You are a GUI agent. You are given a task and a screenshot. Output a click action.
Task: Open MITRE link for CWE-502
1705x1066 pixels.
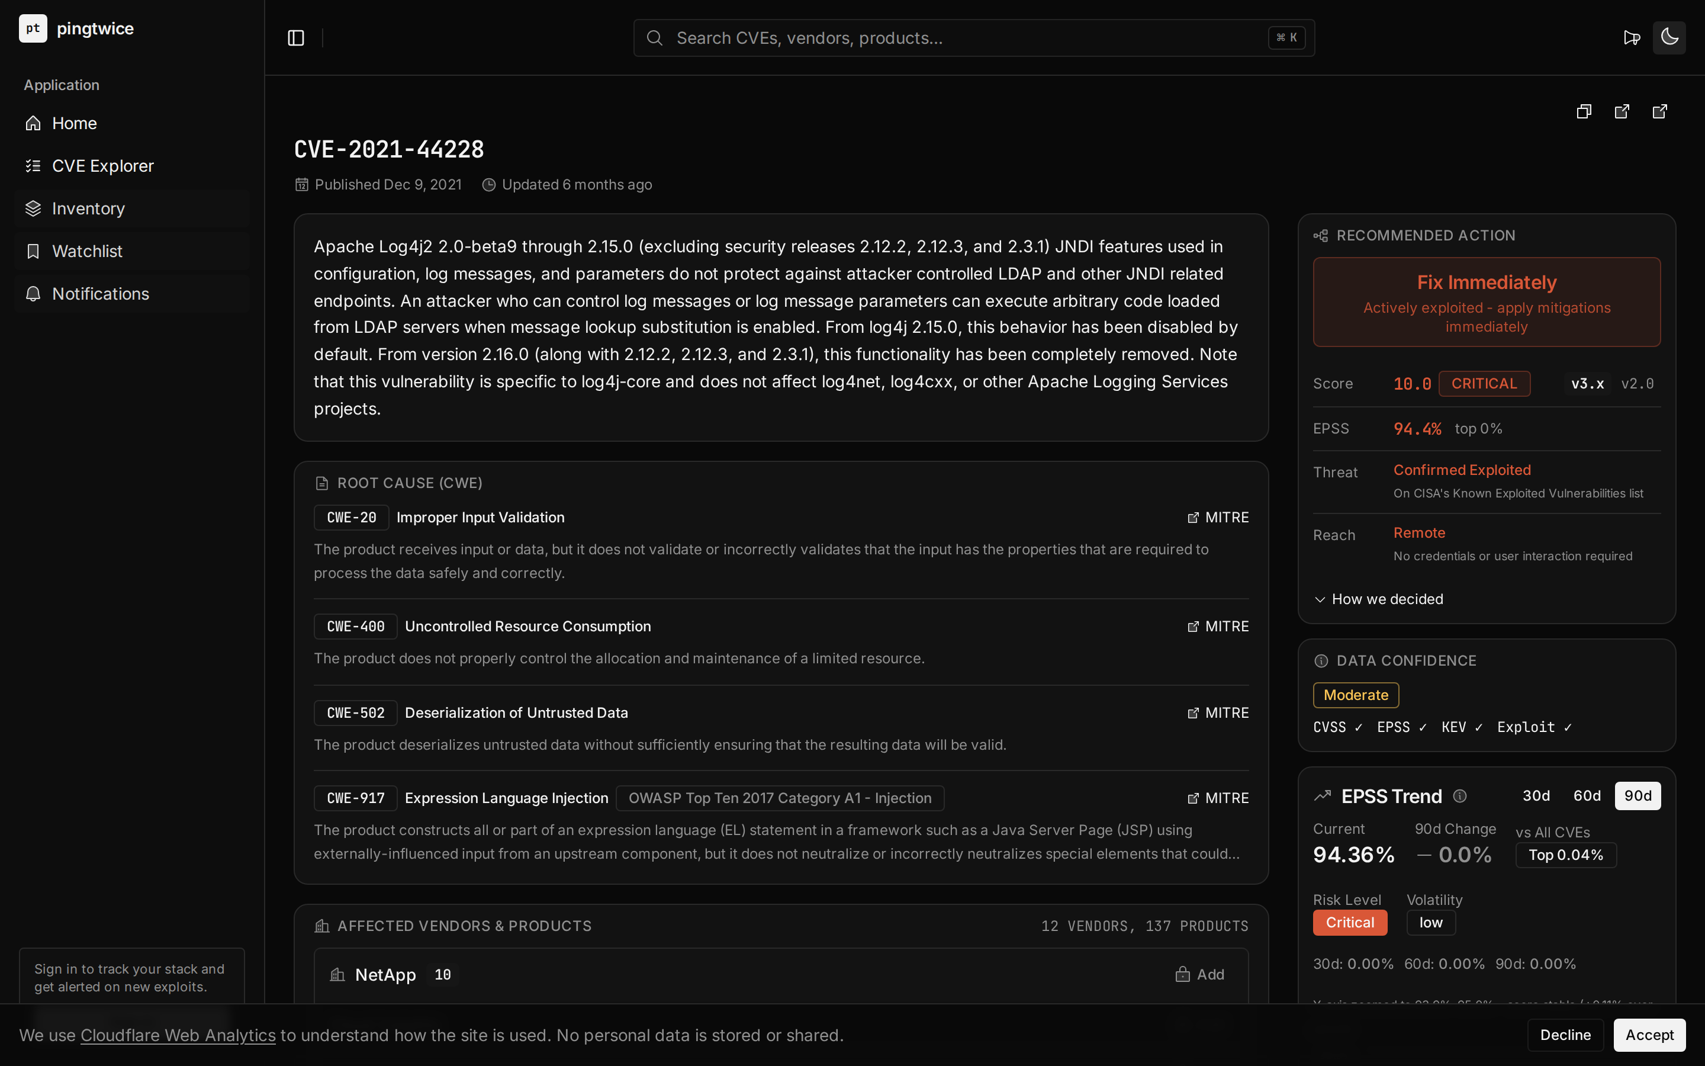(1217, 713)
